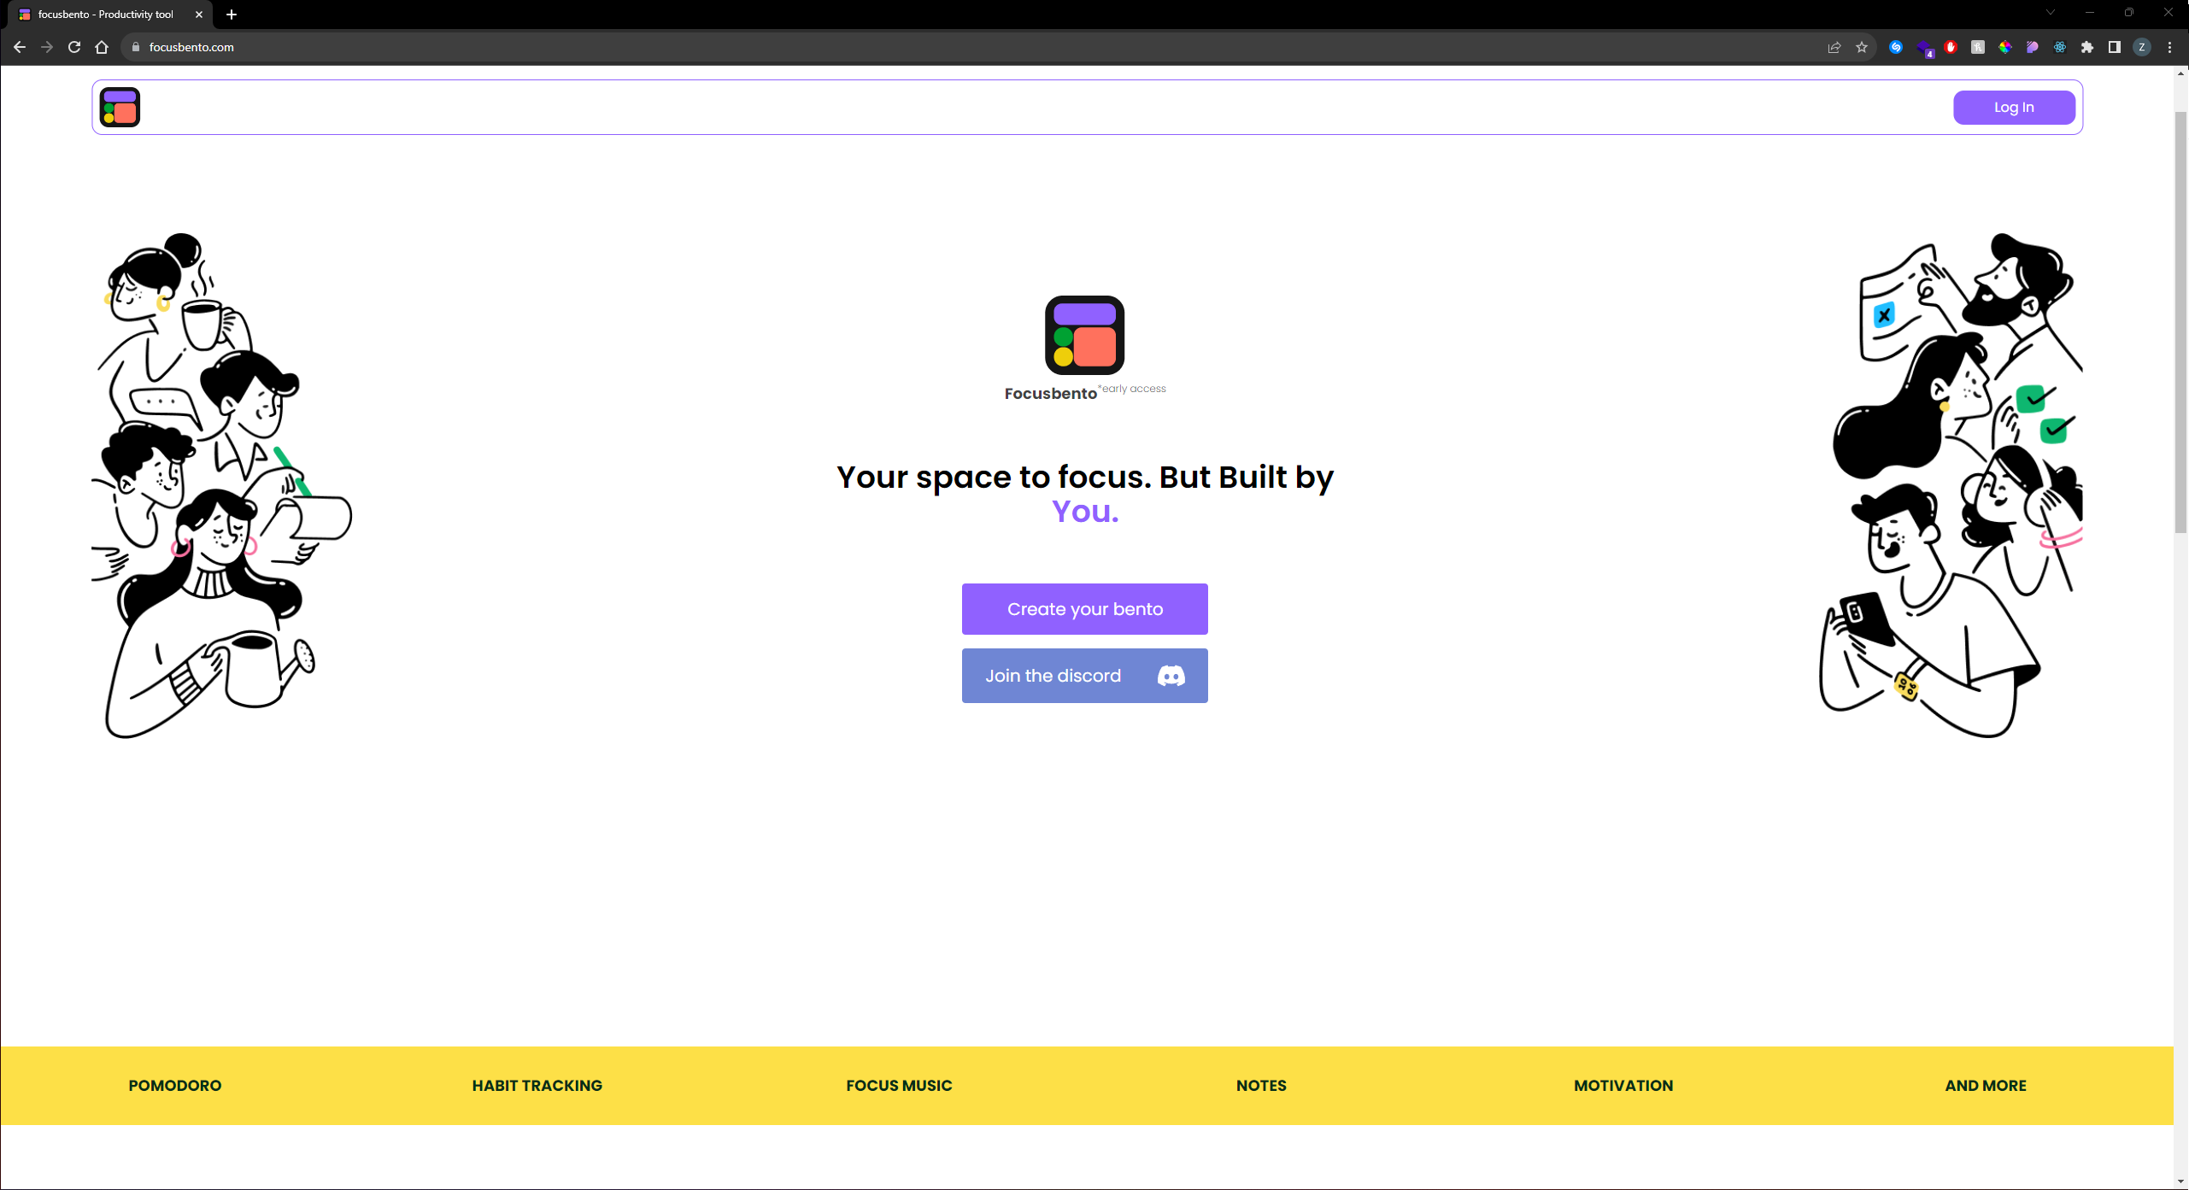Open the React Developer Tools extension

tap(2060, 47)
